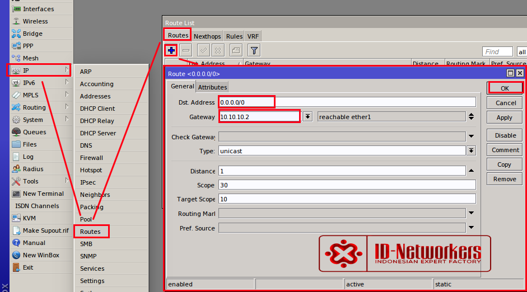Click the Tools icon
527x292 pixels.
tap(16, 181)
